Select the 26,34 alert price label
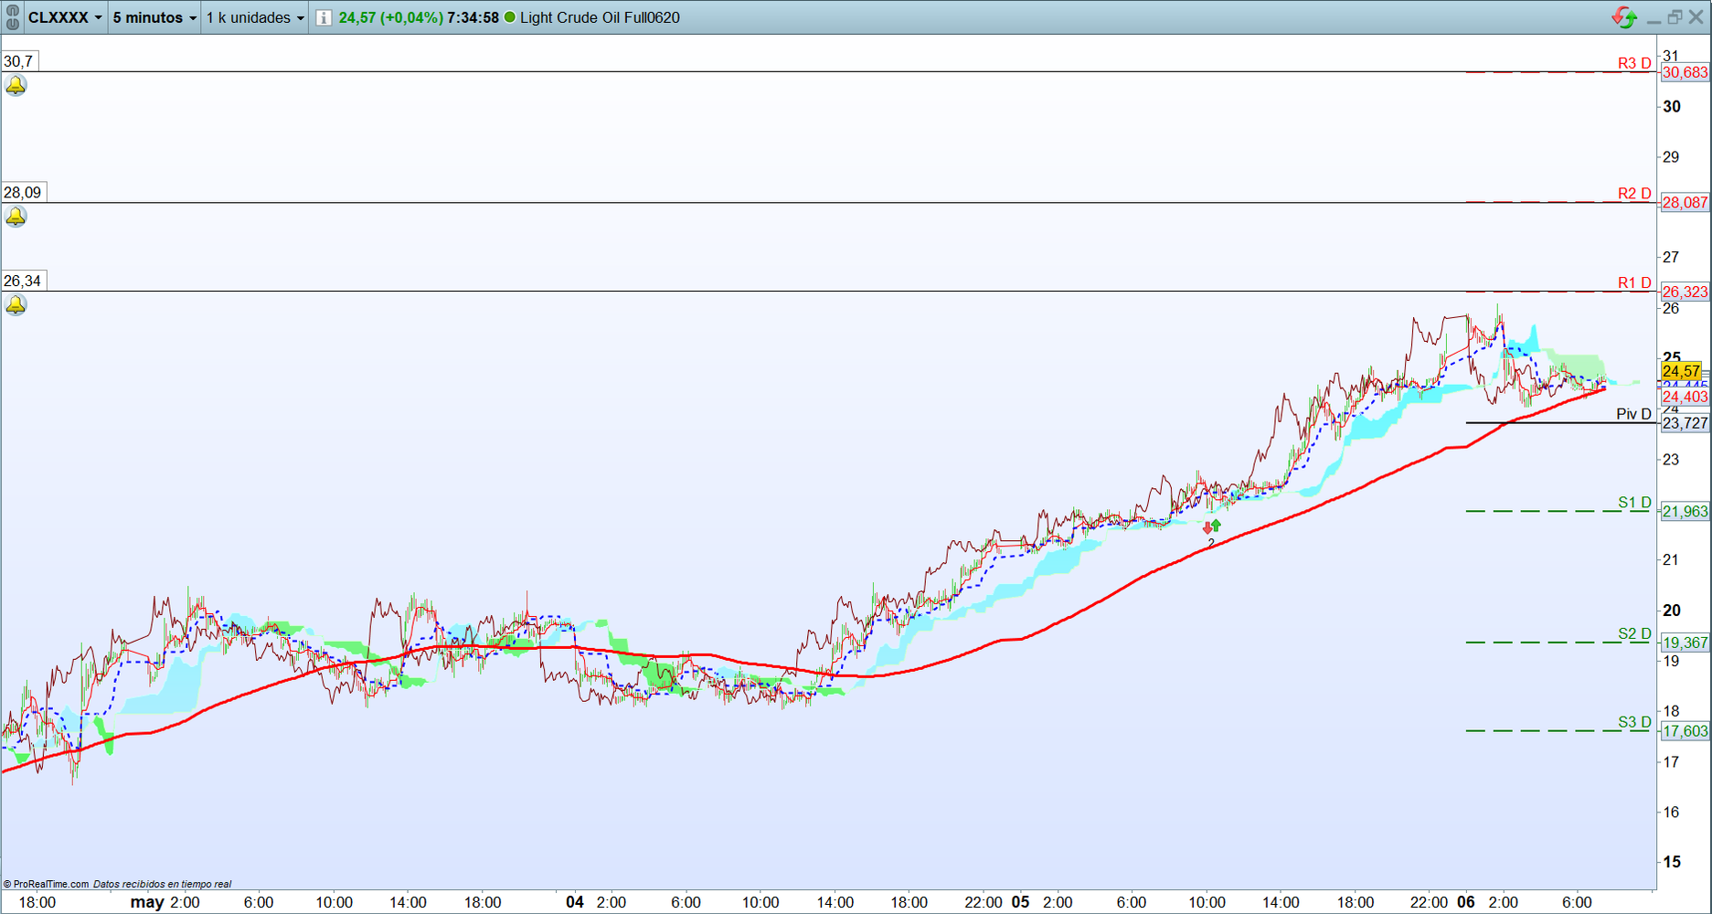Screen dimensions: 1712x914 [23, 281]
